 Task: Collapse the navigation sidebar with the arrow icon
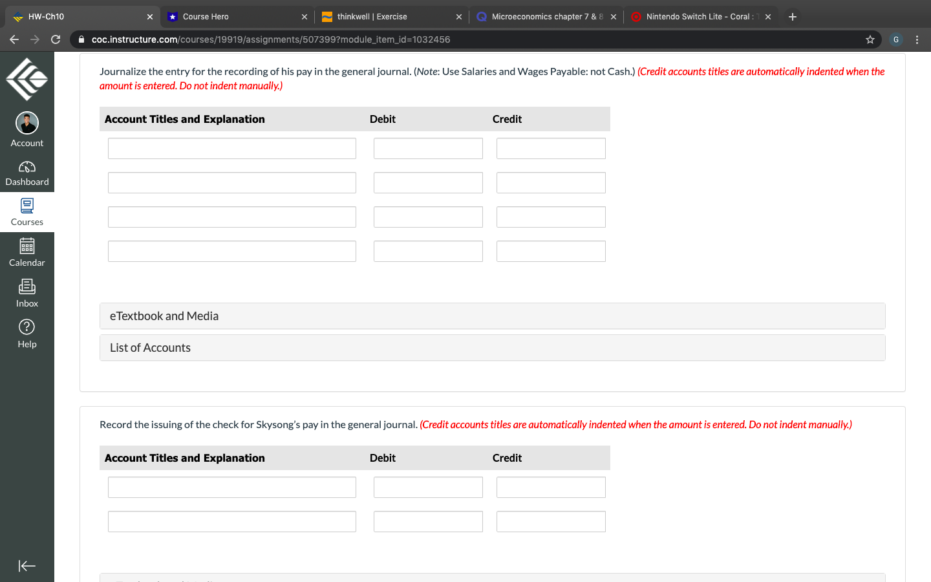pos(27,565)
